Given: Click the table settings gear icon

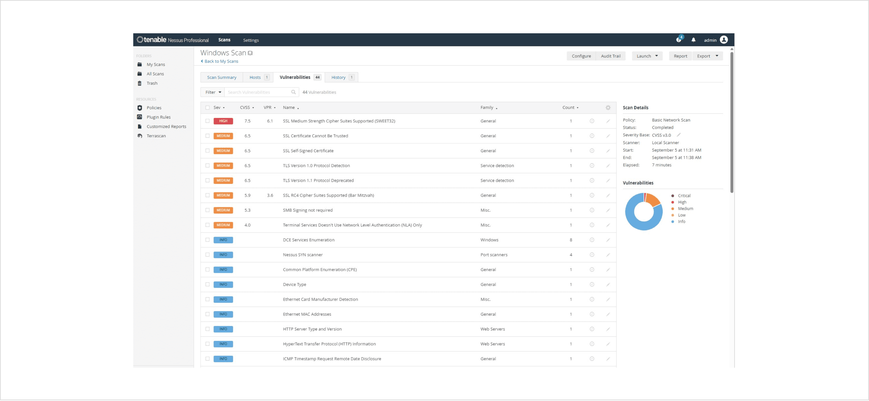Looking at the screenshot, I should pyautogui.click(x=608, y=107).
